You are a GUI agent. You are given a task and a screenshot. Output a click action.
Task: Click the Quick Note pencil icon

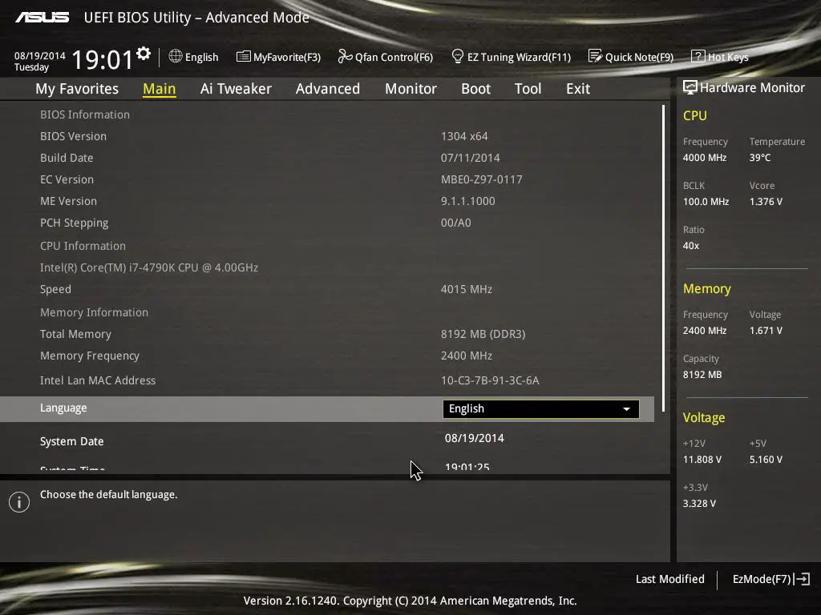pos(596,56)
